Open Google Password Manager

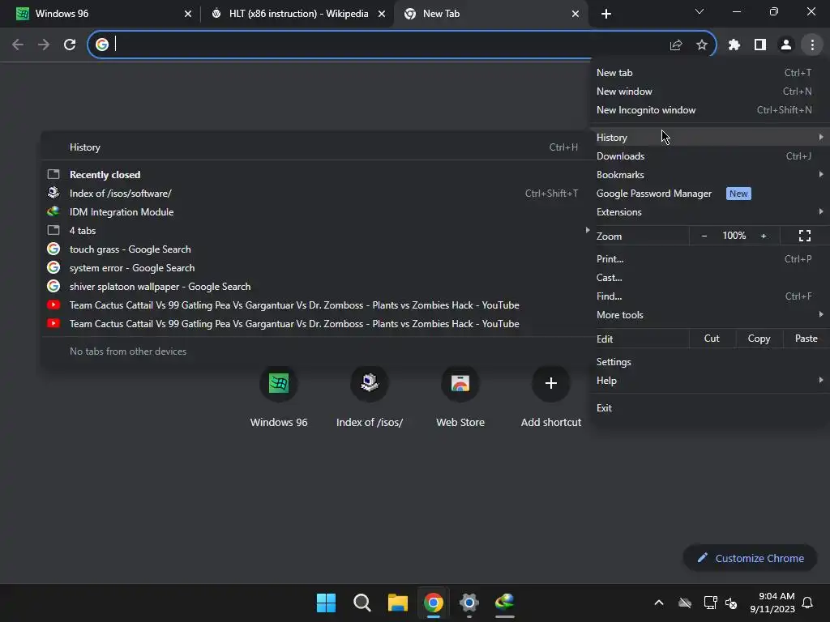coord(709,194)
